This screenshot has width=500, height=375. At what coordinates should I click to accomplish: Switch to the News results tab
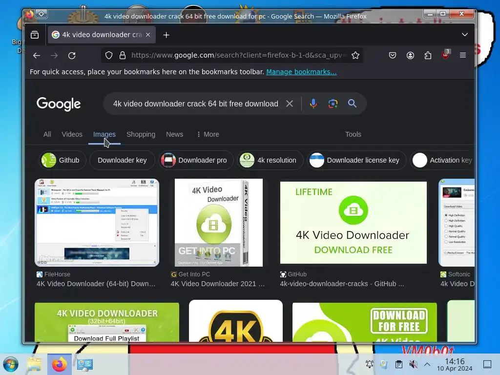(x=174, y=134)
